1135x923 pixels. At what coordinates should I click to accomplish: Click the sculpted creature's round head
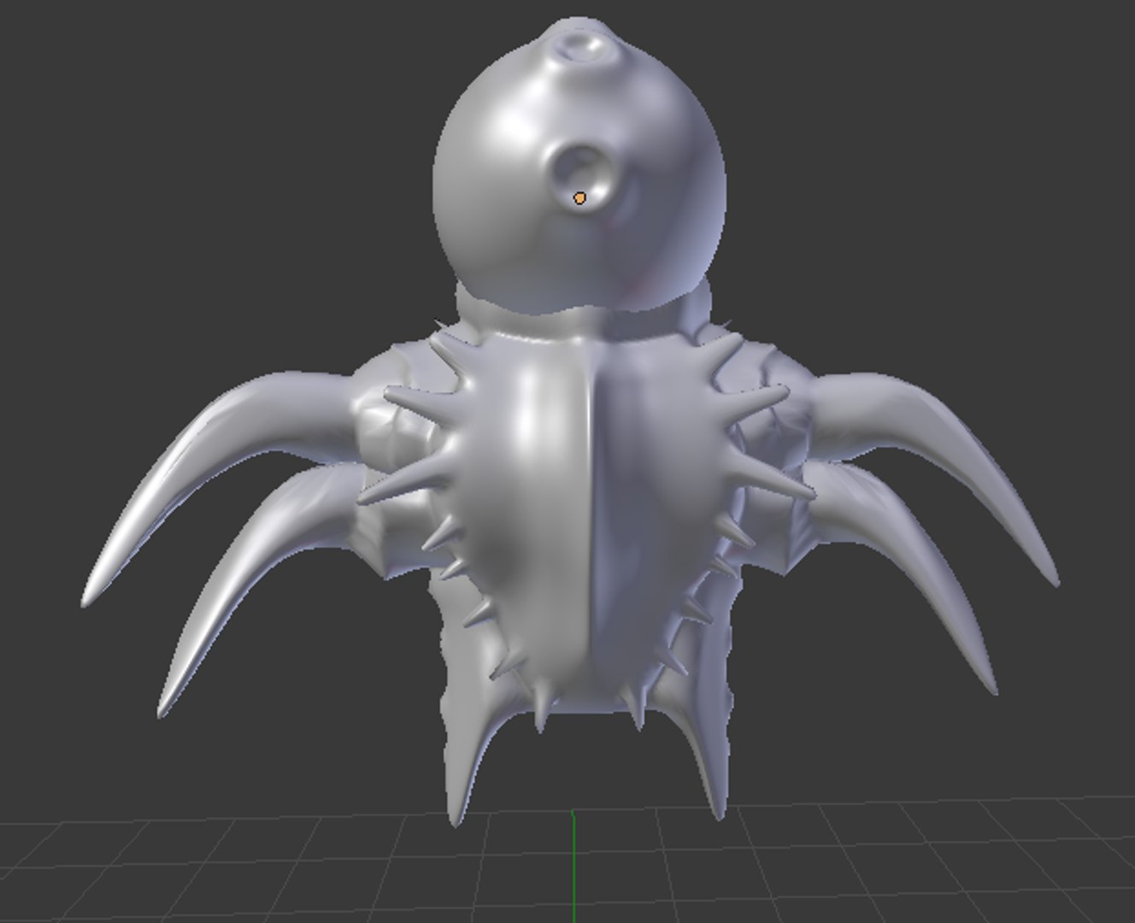[x=579, y=167]
